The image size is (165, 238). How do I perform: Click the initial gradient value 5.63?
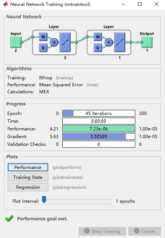click(x=54, y=137)
